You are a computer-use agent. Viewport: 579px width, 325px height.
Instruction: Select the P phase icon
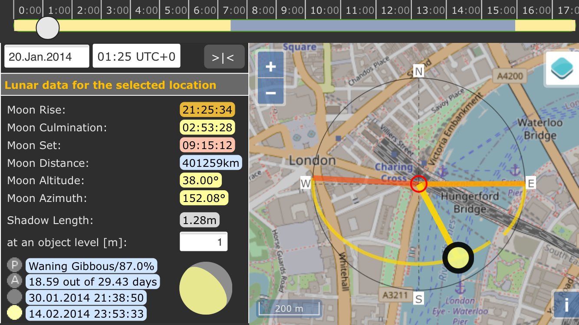tap(15, 265)
